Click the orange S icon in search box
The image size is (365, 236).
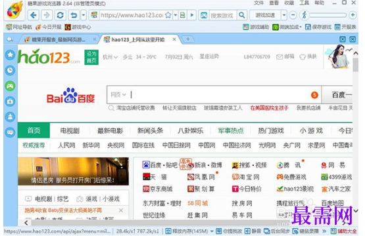pyautogui.click(x=314, y=94)
